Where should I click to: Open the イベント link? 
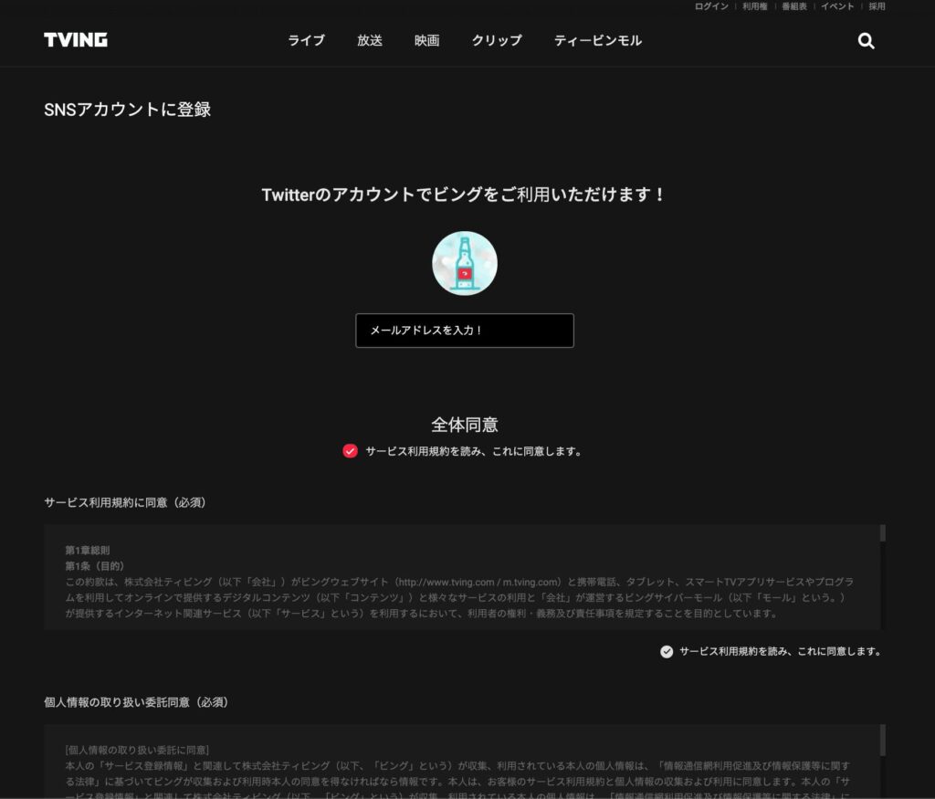pos(837,6)
